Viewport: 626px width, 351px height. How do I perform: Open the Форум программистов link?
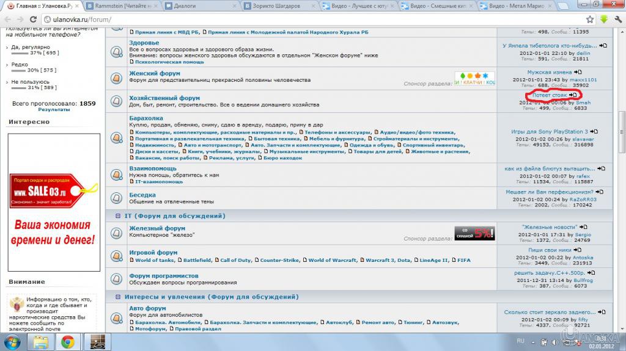pos(164,276)
